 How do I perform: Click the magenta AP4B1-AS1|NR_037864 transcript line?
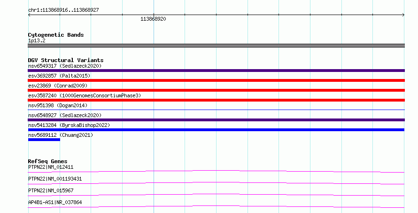pyautogui.click(x=216, y=206)
